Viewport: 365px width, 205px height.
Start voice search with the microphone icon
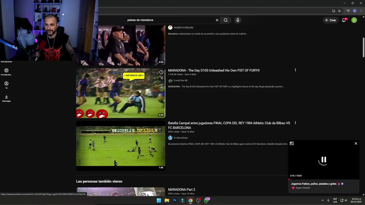238,20
